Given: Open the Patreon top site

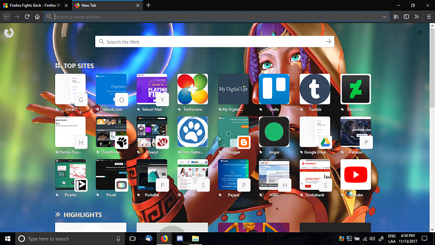Looking at the screenshot, I should pyautogui.click(x=356, y=132).
